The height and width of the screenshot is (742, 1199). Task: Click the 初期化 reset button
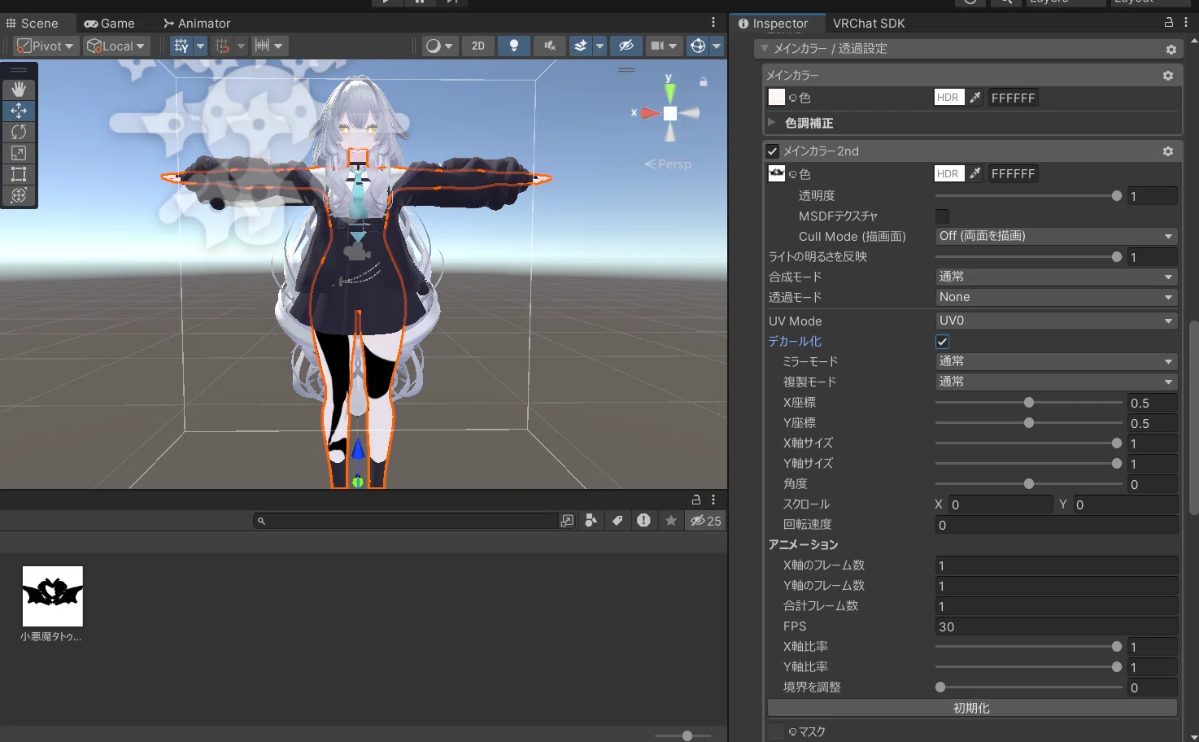(972, 708)
